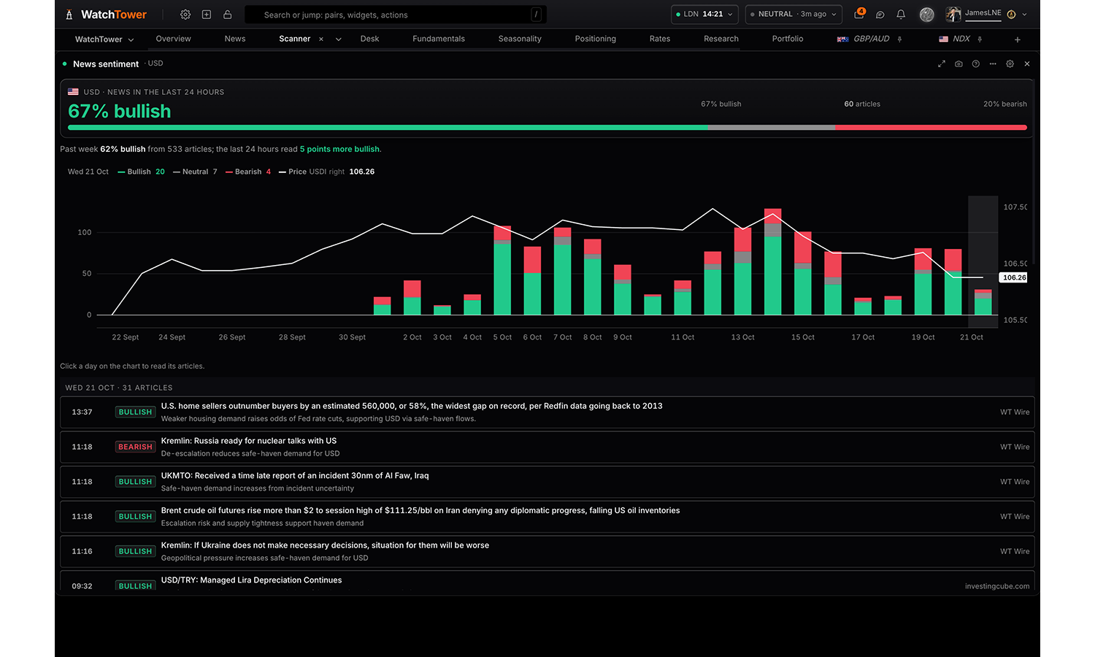The height and width of the screenshot is (657, 1095).
Task: Toggle the layout lock icon
Action: pyautogui.click(x=228, y=15)
